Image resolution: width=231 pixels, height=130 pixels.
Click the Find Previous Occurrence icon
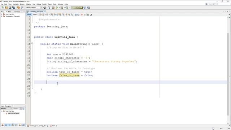coord(55,14)
